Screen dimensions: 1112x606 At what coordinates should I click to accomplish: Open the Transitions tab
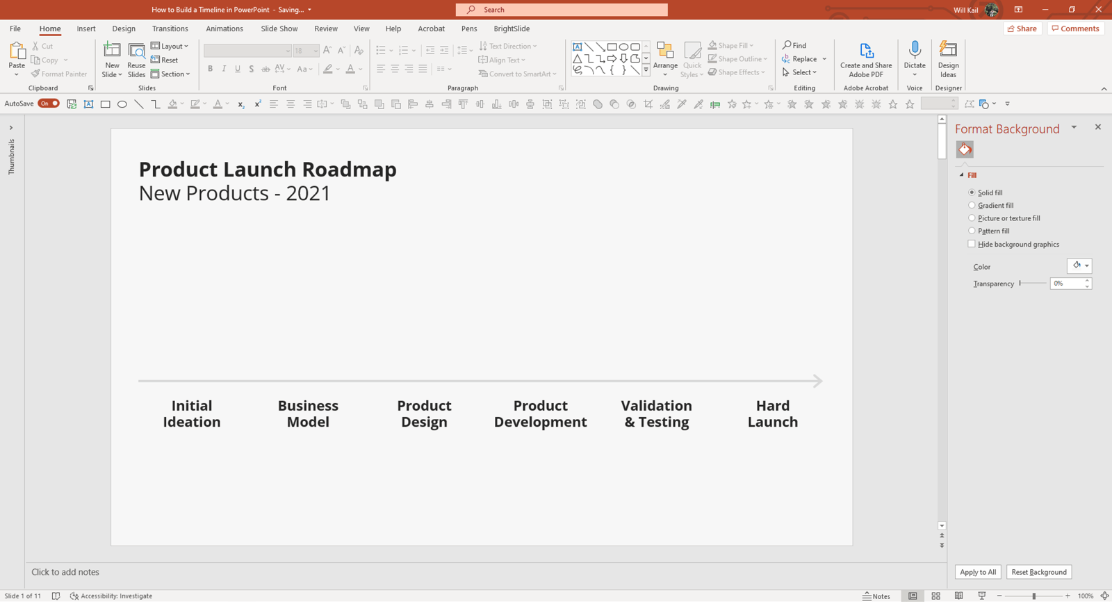click(170, 28)
